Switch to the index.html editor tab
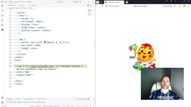191x107 pixels. click(x=10, y=5)
